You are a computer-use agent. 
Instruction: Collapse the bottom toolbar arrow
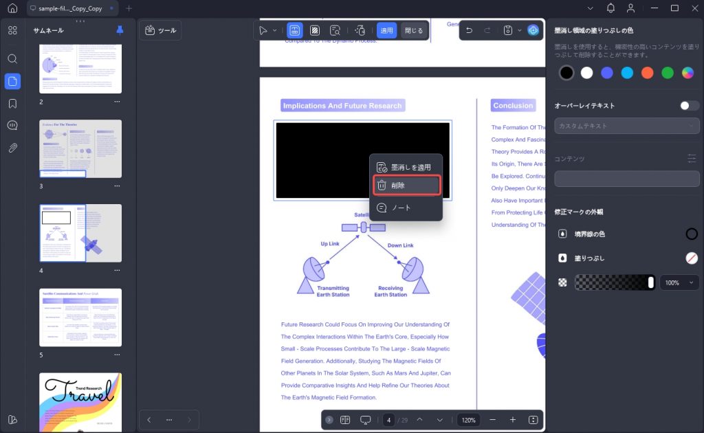pos(329,420)
